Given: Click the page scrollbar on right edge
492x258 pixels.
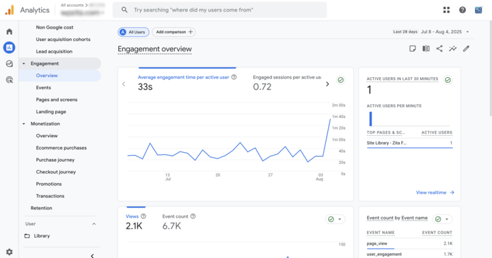Looking at the screenshot, I should pyautogui.click(x=490, y=69).
